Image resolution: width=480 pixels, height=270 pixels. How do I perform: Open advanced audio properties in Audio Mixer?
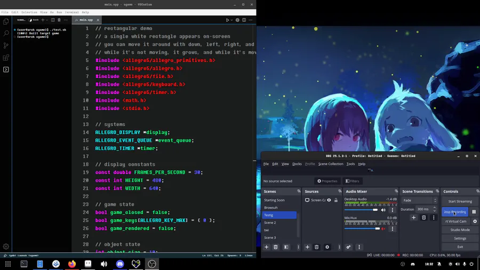[x=348, y=247]
